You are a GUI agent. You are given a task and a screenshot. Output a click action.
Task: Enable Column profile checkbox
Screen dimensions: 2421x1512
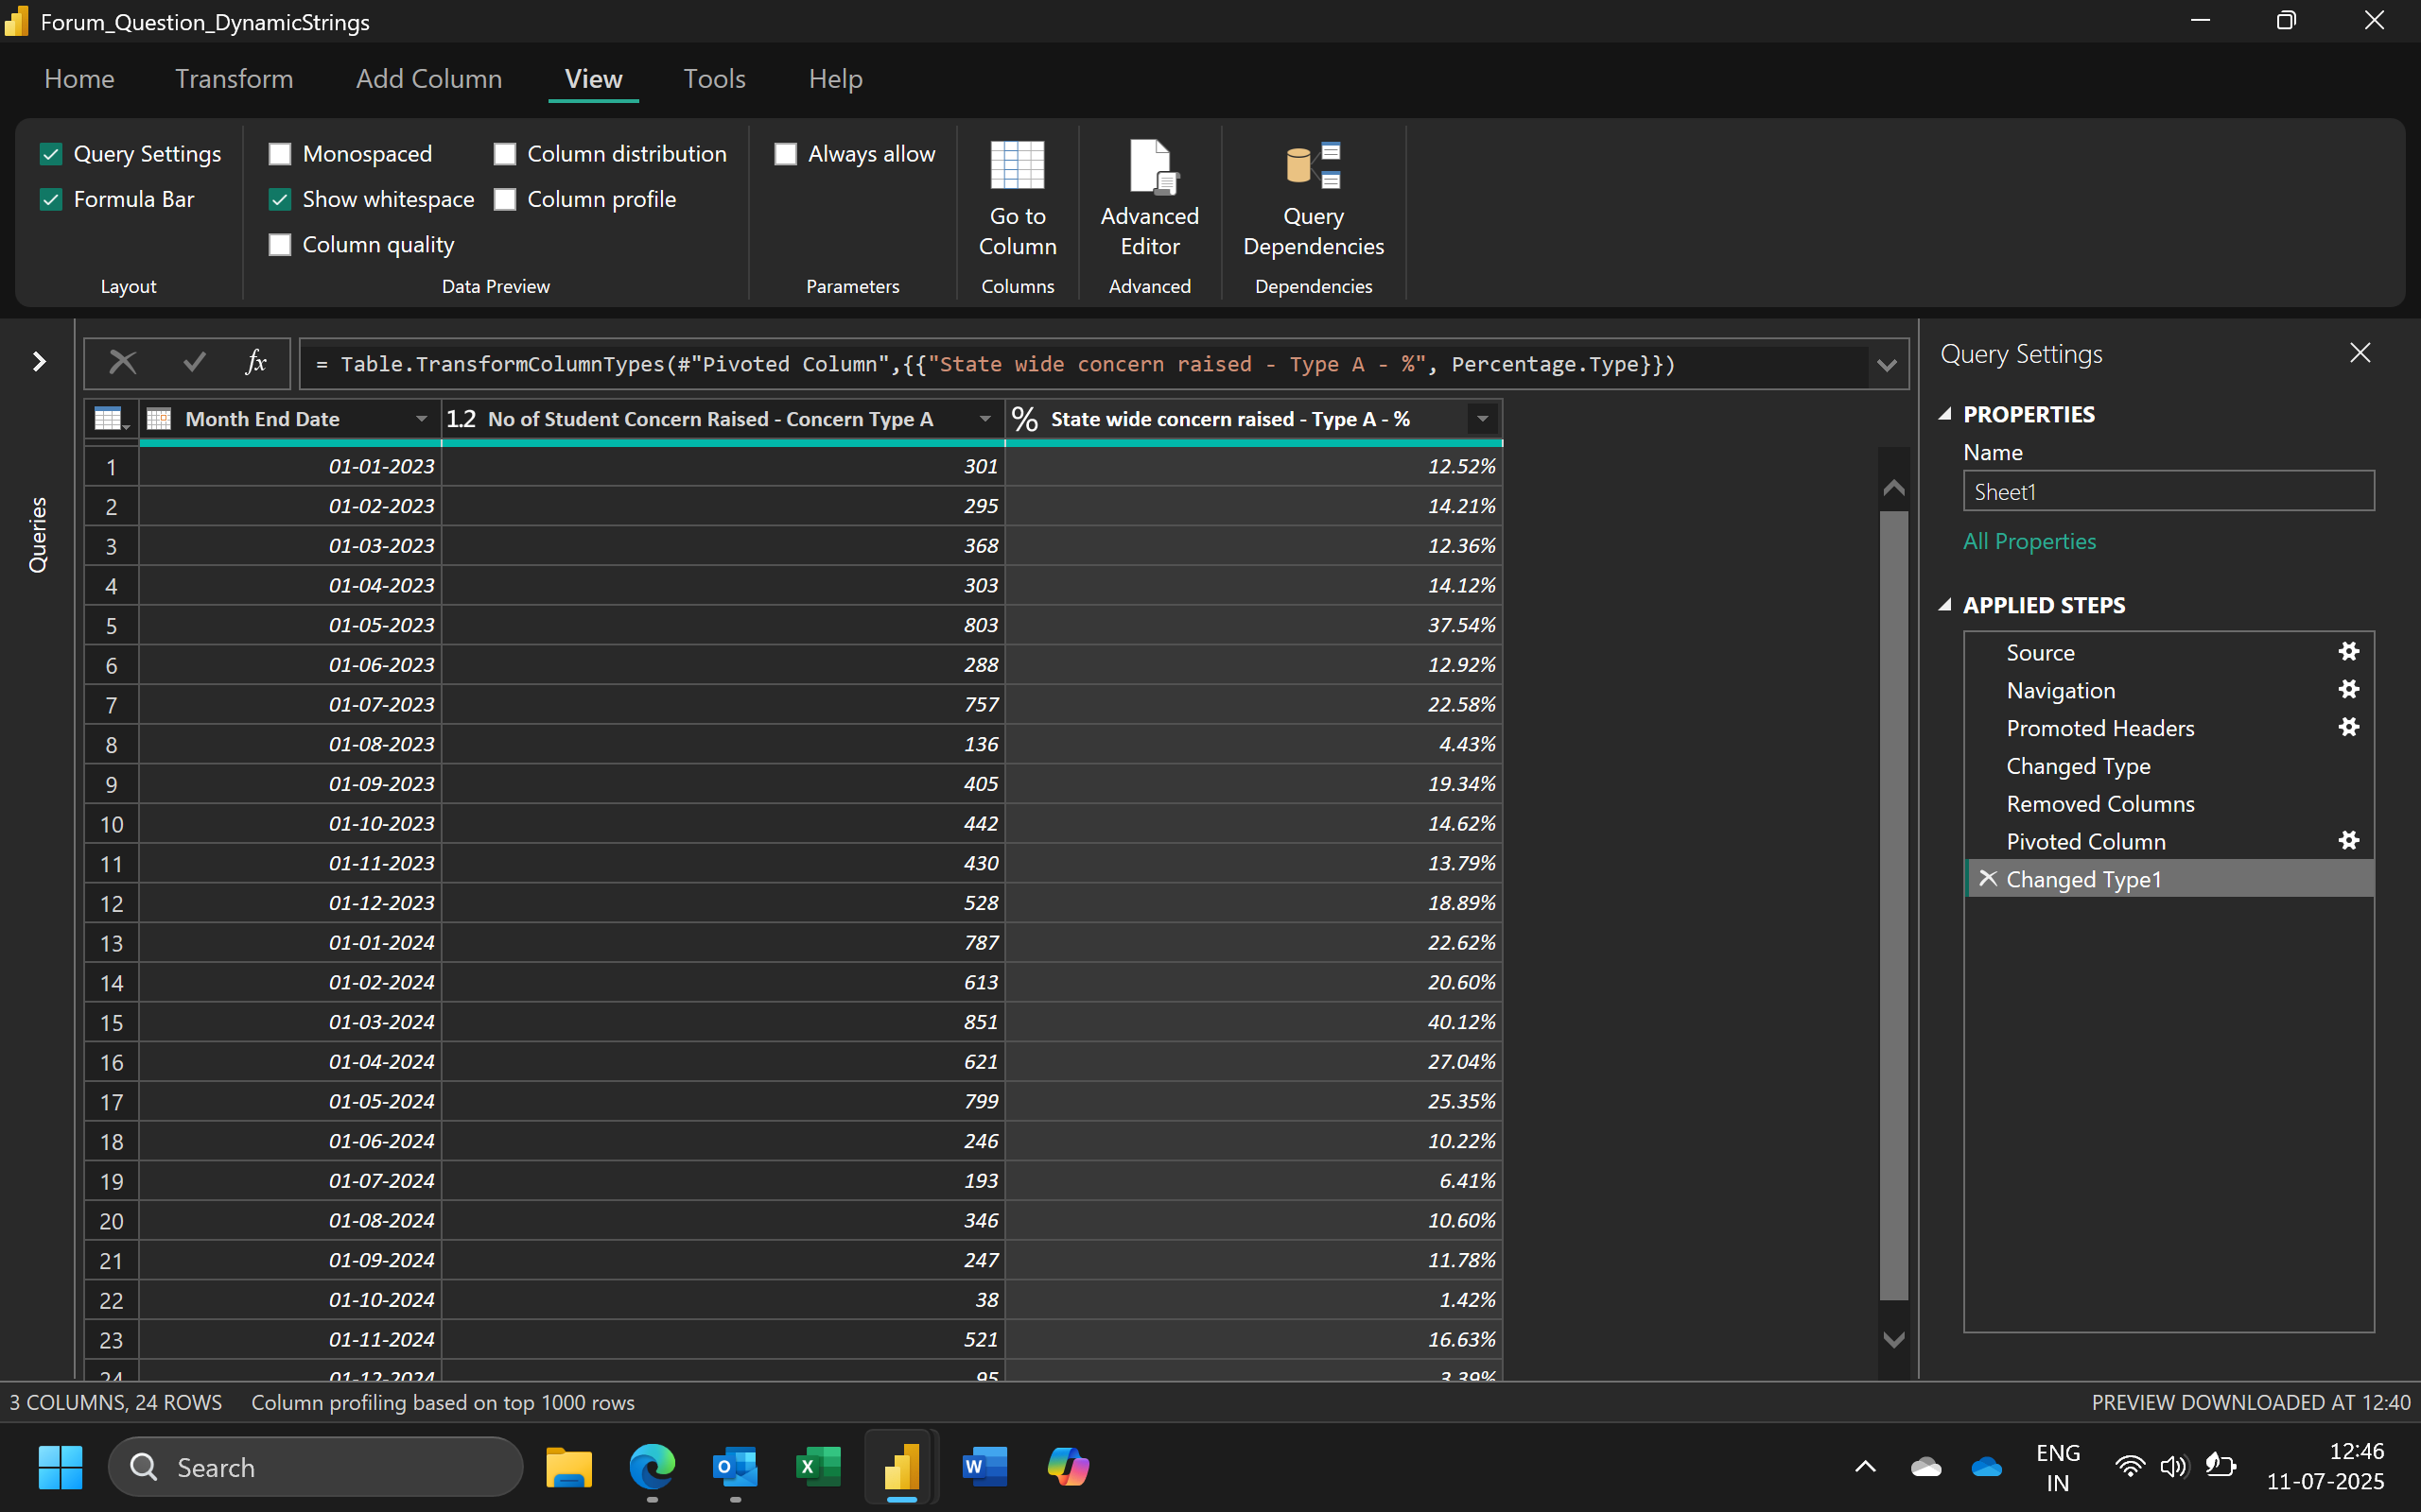(x=505, y=199)
